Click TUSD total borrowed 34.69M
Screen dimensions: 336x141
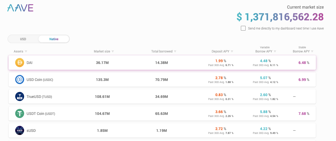[161, 97]
